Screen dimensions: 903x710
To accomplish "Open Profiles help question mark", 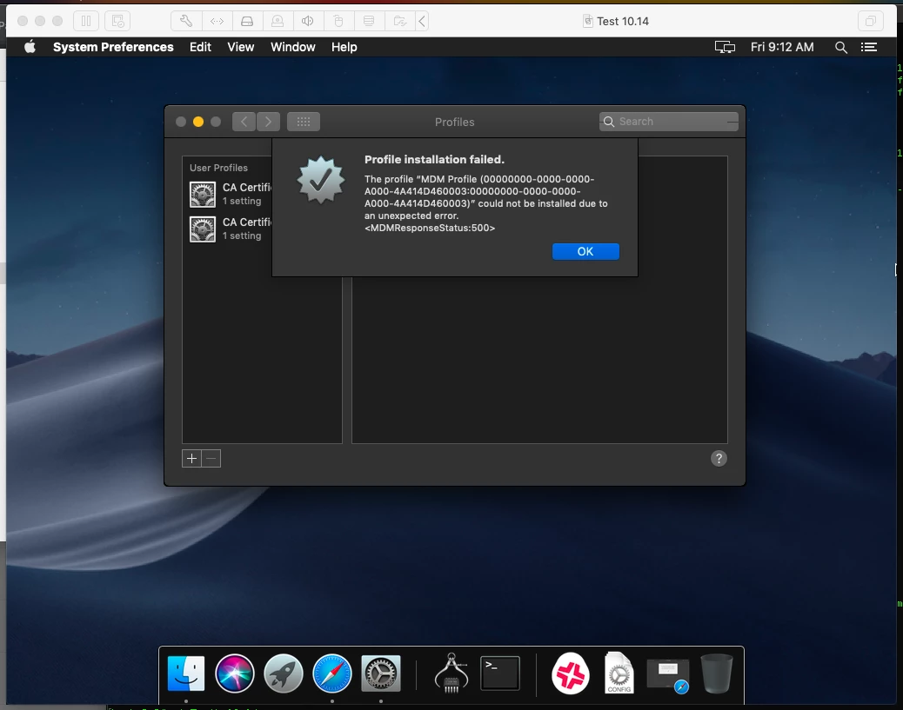I will pyautogui.click(x=719, y=459).
